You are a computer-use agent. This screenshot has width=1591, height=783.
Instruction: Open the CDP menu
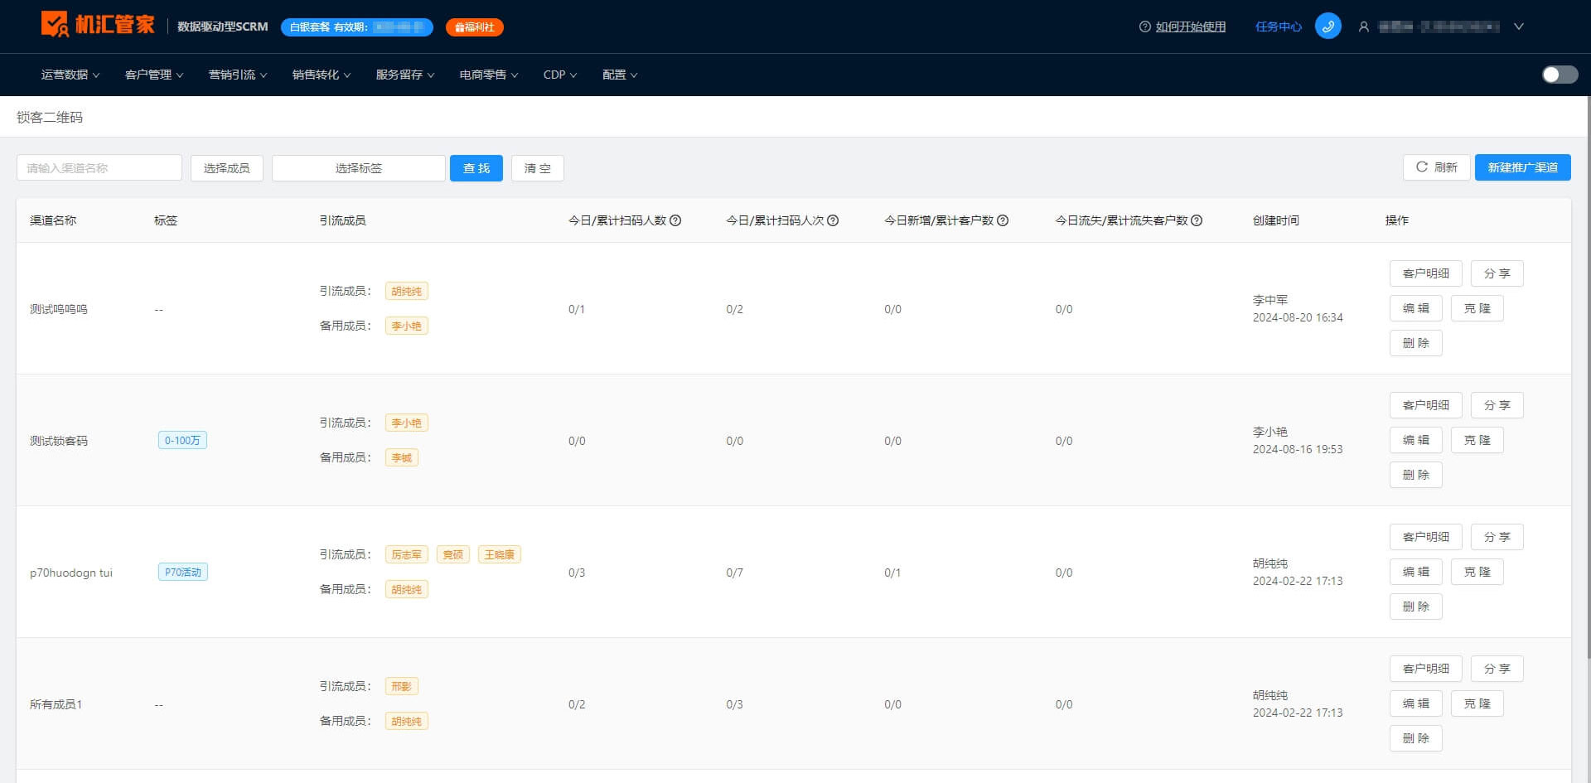[560, 75]
